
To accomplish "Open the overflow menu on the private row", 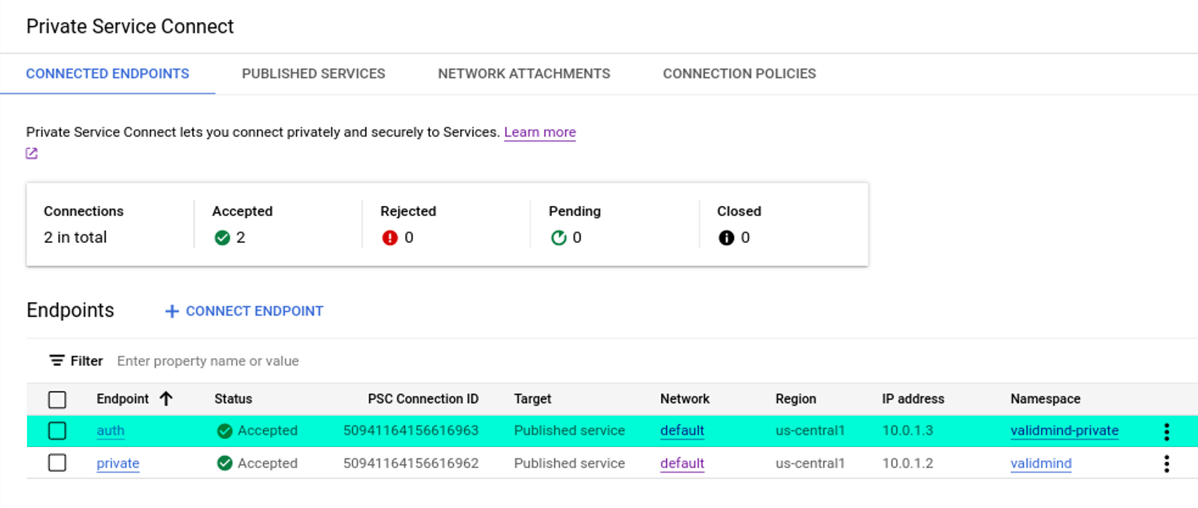I will click(x=1166, y=463).
